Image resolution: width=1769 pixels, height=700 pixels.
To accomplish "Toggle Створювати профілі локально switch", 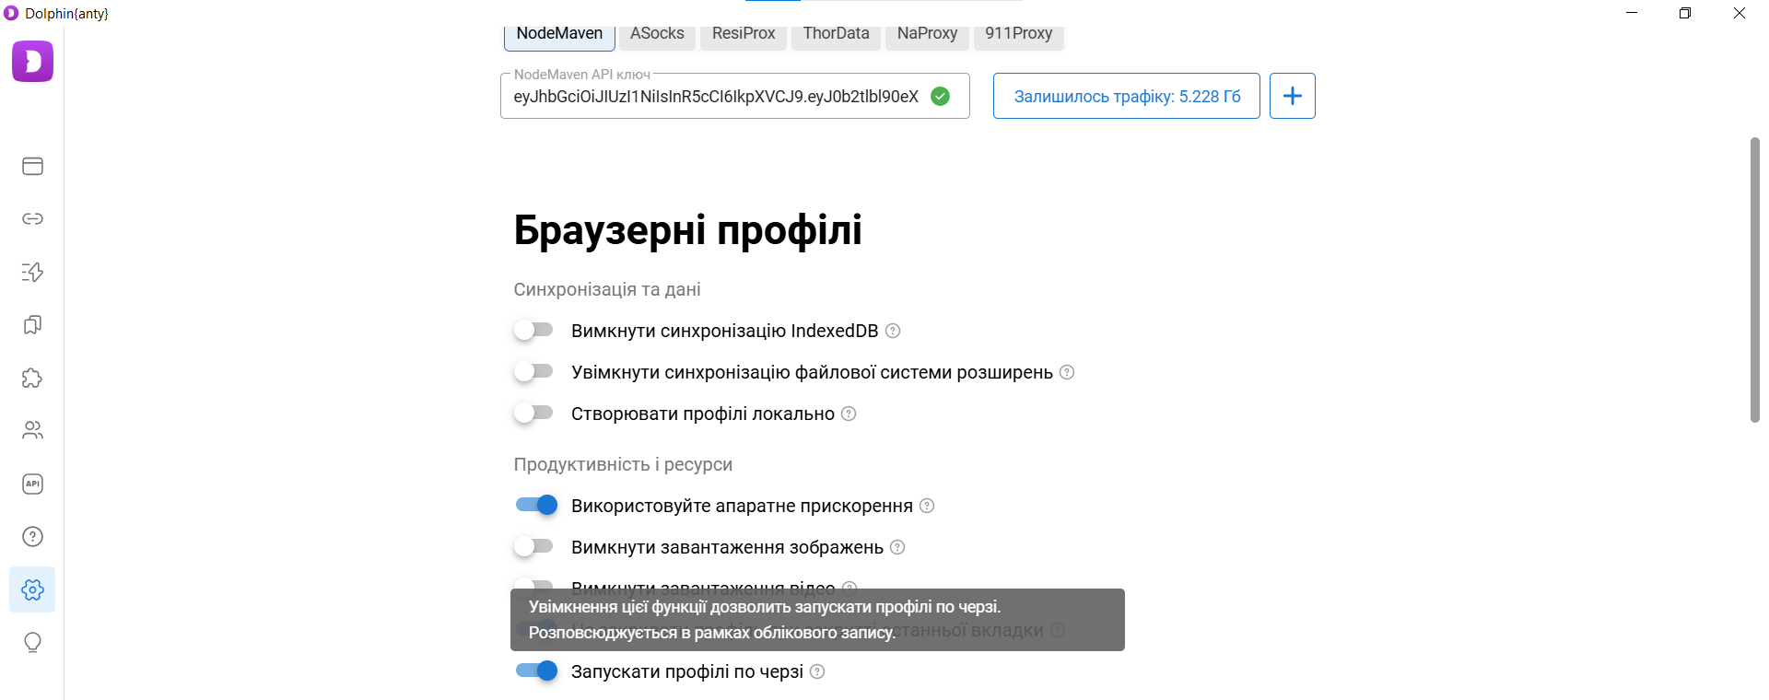I will [533, 413].
